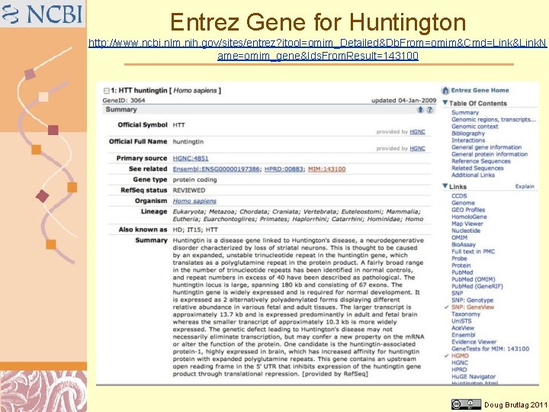Click the Homo sapiens organism link

pos(194,201)
